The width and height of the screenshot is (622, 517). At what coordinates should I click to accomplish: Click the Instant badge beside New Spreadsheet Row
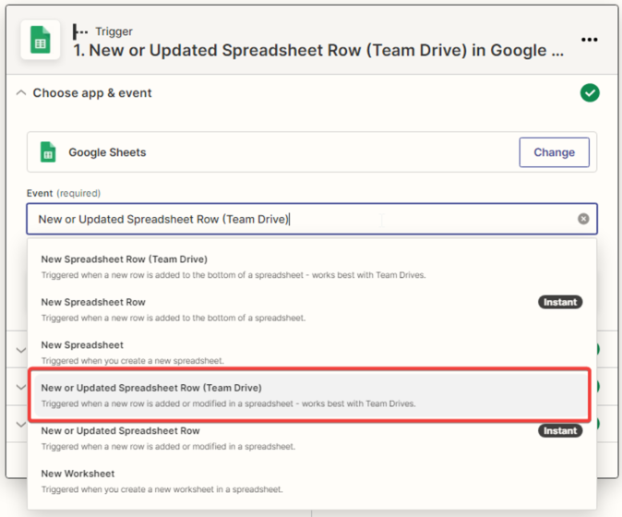560,302
